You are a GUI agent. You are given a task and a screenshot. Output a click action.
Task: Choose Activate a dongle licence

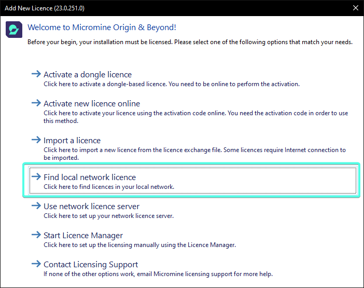[x=88, y=75]
